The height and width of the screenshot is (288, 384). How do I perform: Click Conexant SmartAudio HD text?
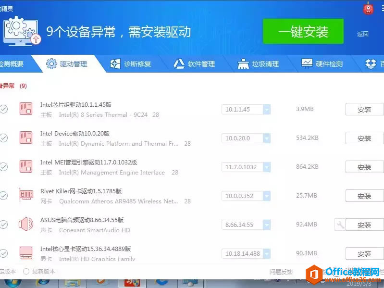[x=95, y=230]
